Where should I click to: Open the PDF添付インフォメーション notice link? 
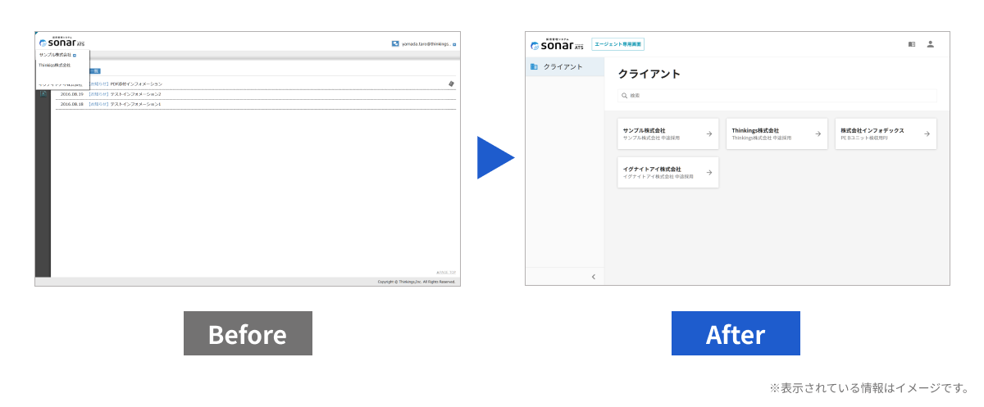[136, 84]
